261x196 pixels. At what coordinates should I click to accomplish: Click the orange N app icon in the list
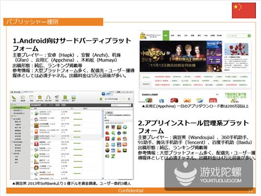pos(36,131)
